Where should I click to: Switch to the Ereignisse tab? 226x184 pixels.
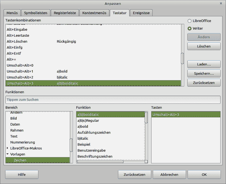pos(141,13)
